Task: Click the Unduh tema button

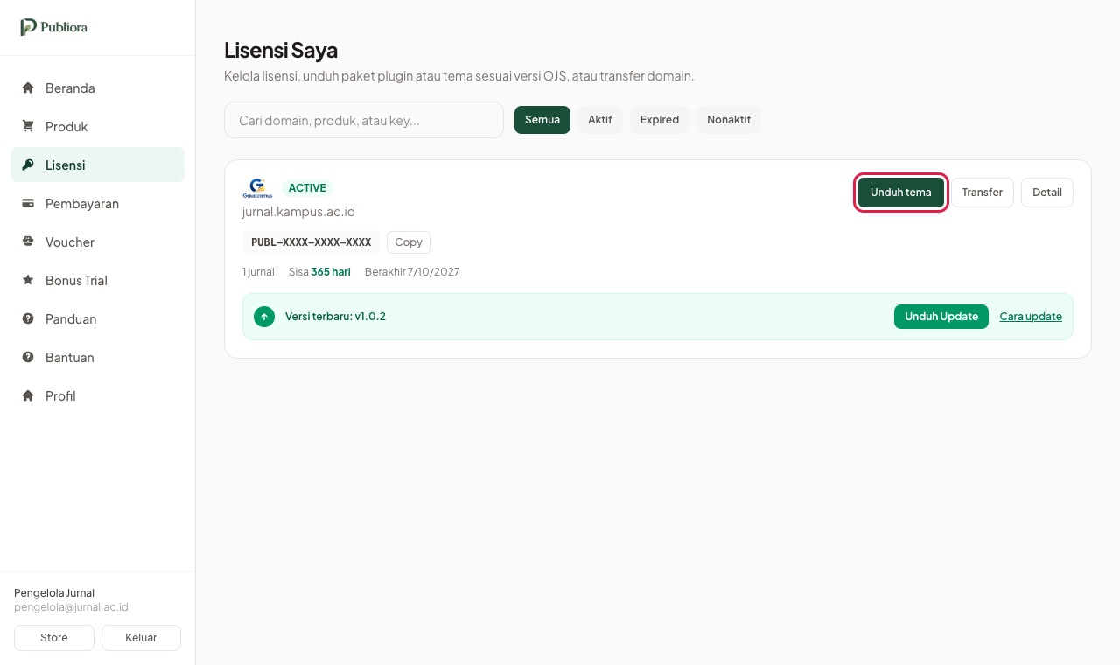Action: pos(901,192)
